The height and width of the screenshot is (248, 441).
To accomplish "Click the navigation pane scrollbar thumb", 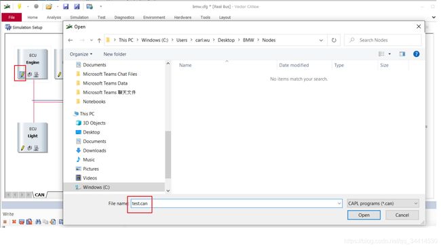I will [x=168, y=154].
